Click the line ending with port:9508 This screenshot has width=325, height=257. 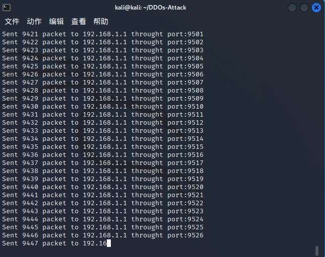[x=103, y=91]
